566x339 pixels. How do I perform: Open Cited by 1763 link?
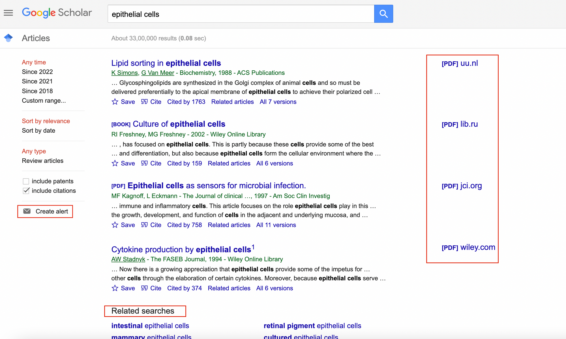coord(186,102)
